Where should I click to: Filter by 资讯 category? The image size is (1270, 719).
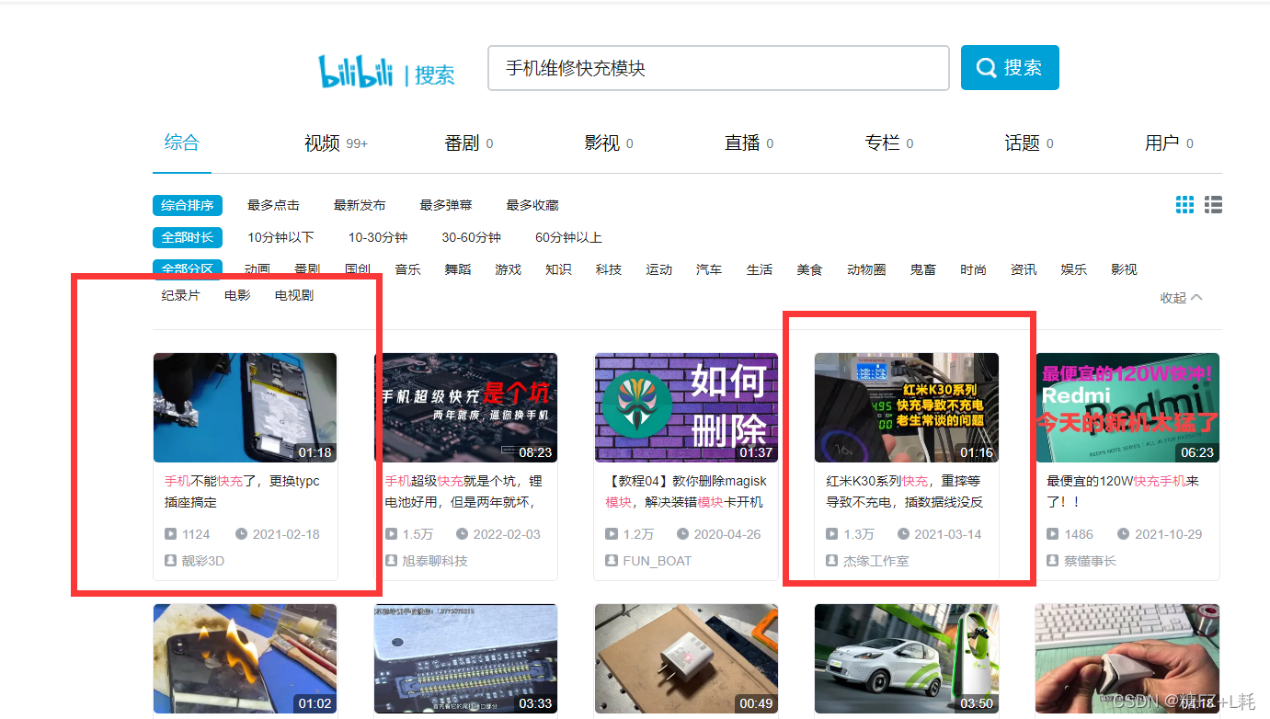(1024, 269)
